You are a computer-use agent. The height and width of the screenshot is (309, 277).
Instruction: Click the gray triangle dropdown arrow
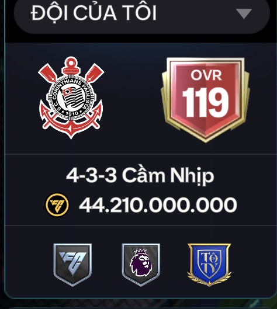(244, 13)
